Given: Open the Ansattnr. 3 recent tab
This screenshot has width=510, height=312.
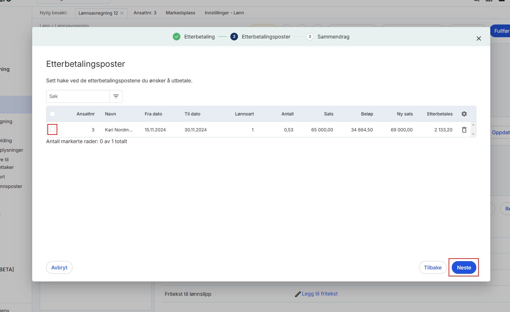Looking at the screenshot, I should 145,13.
